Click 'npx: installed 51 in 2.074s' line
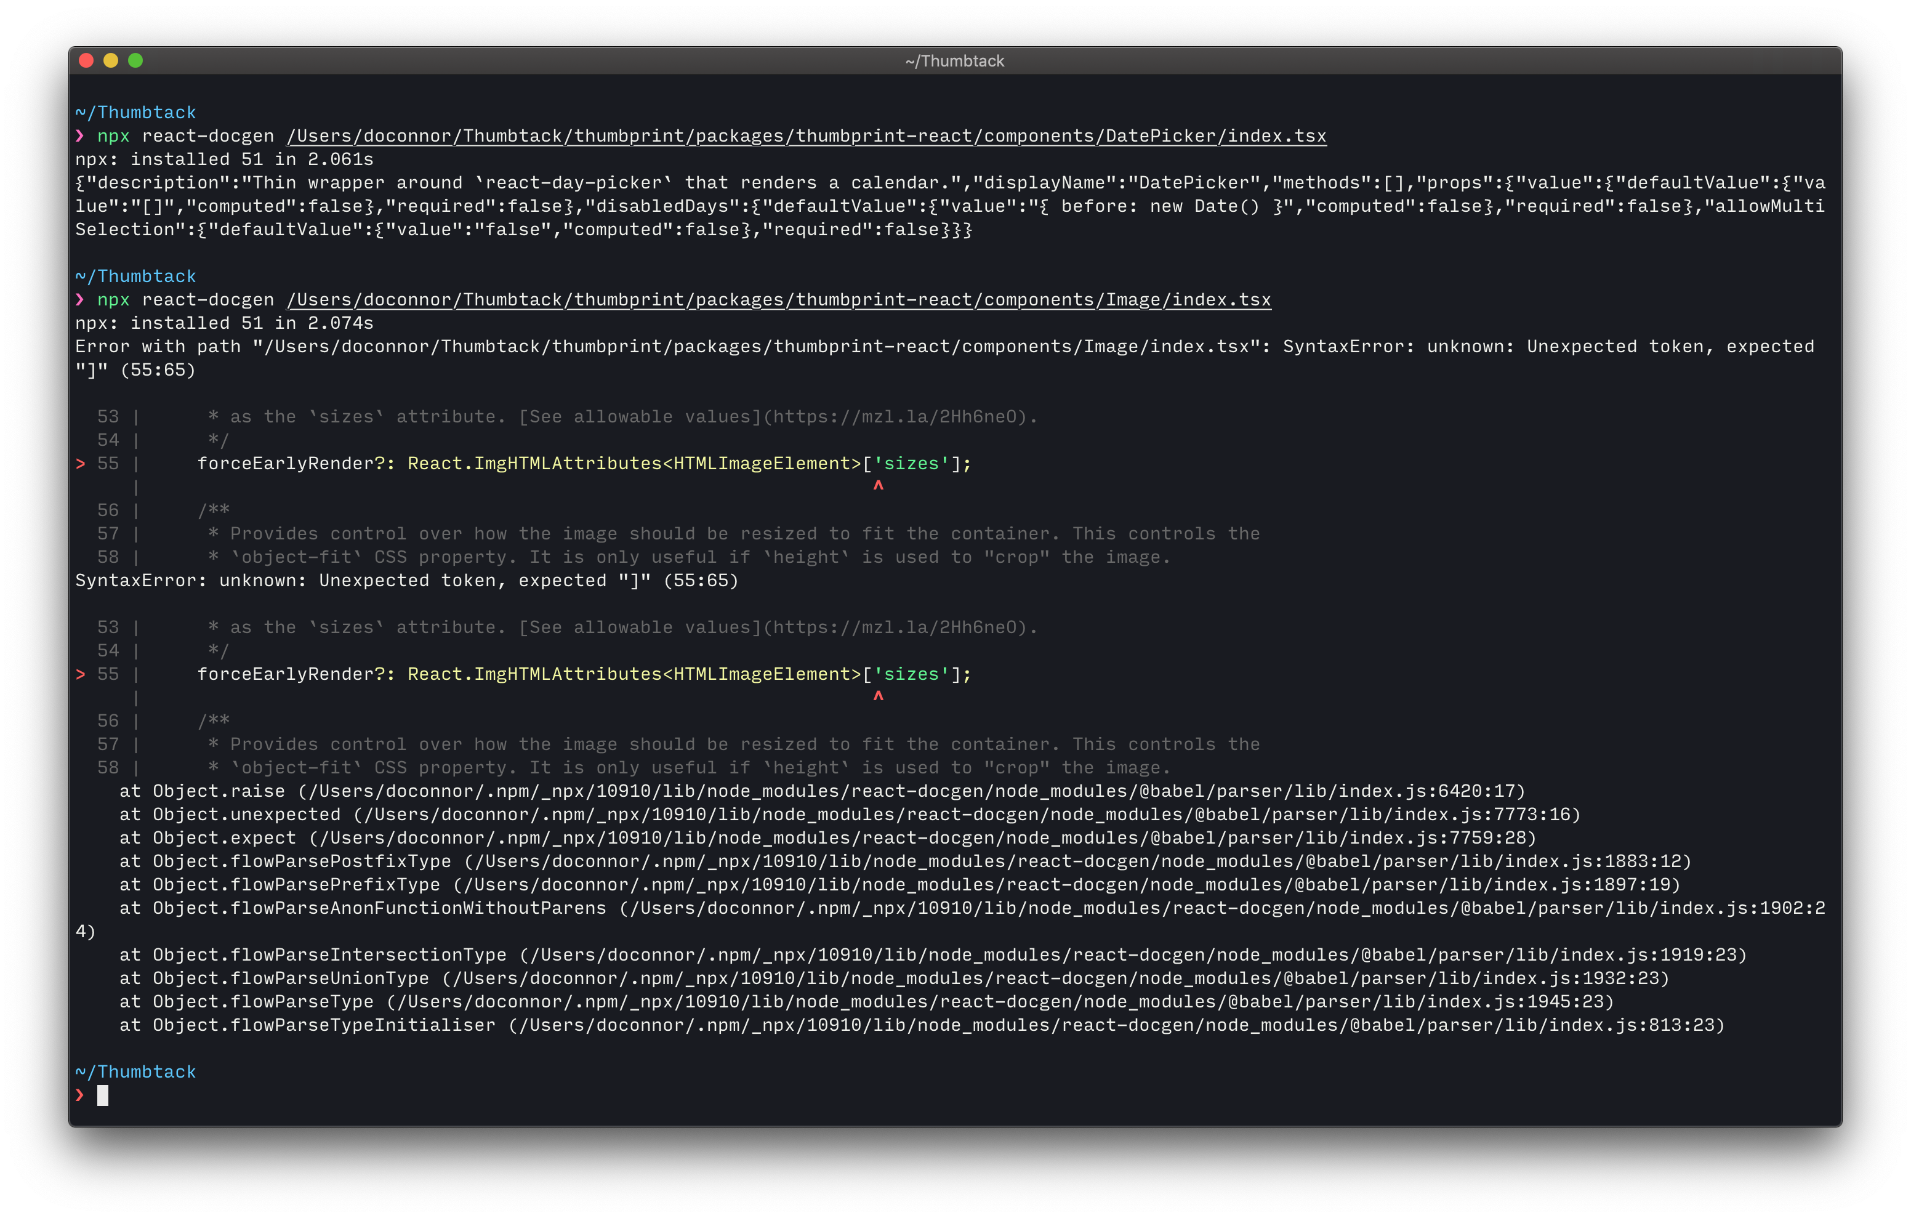The height and width of the screenshot is (1218, 1911). click(224, 323)
